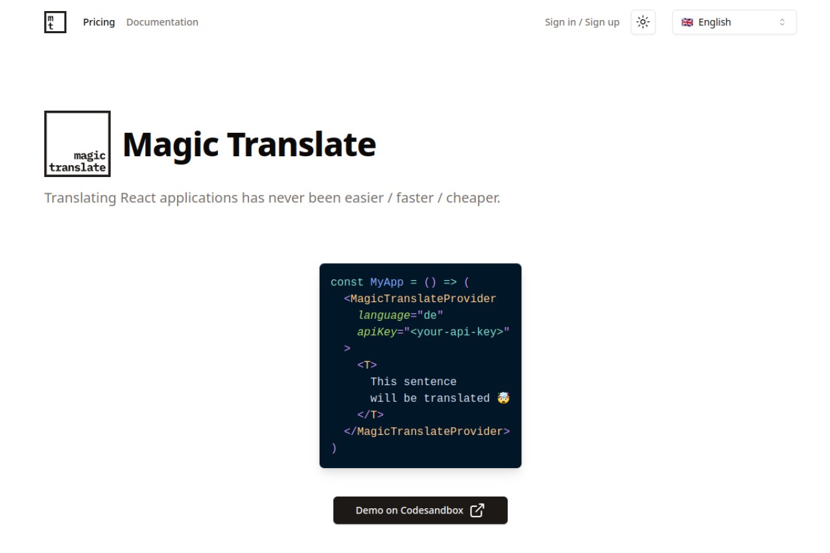Click the exploding head emoji in code
The height and width of the screenshot is (553, 830).
pyautogui.click(x=503, y=398)
